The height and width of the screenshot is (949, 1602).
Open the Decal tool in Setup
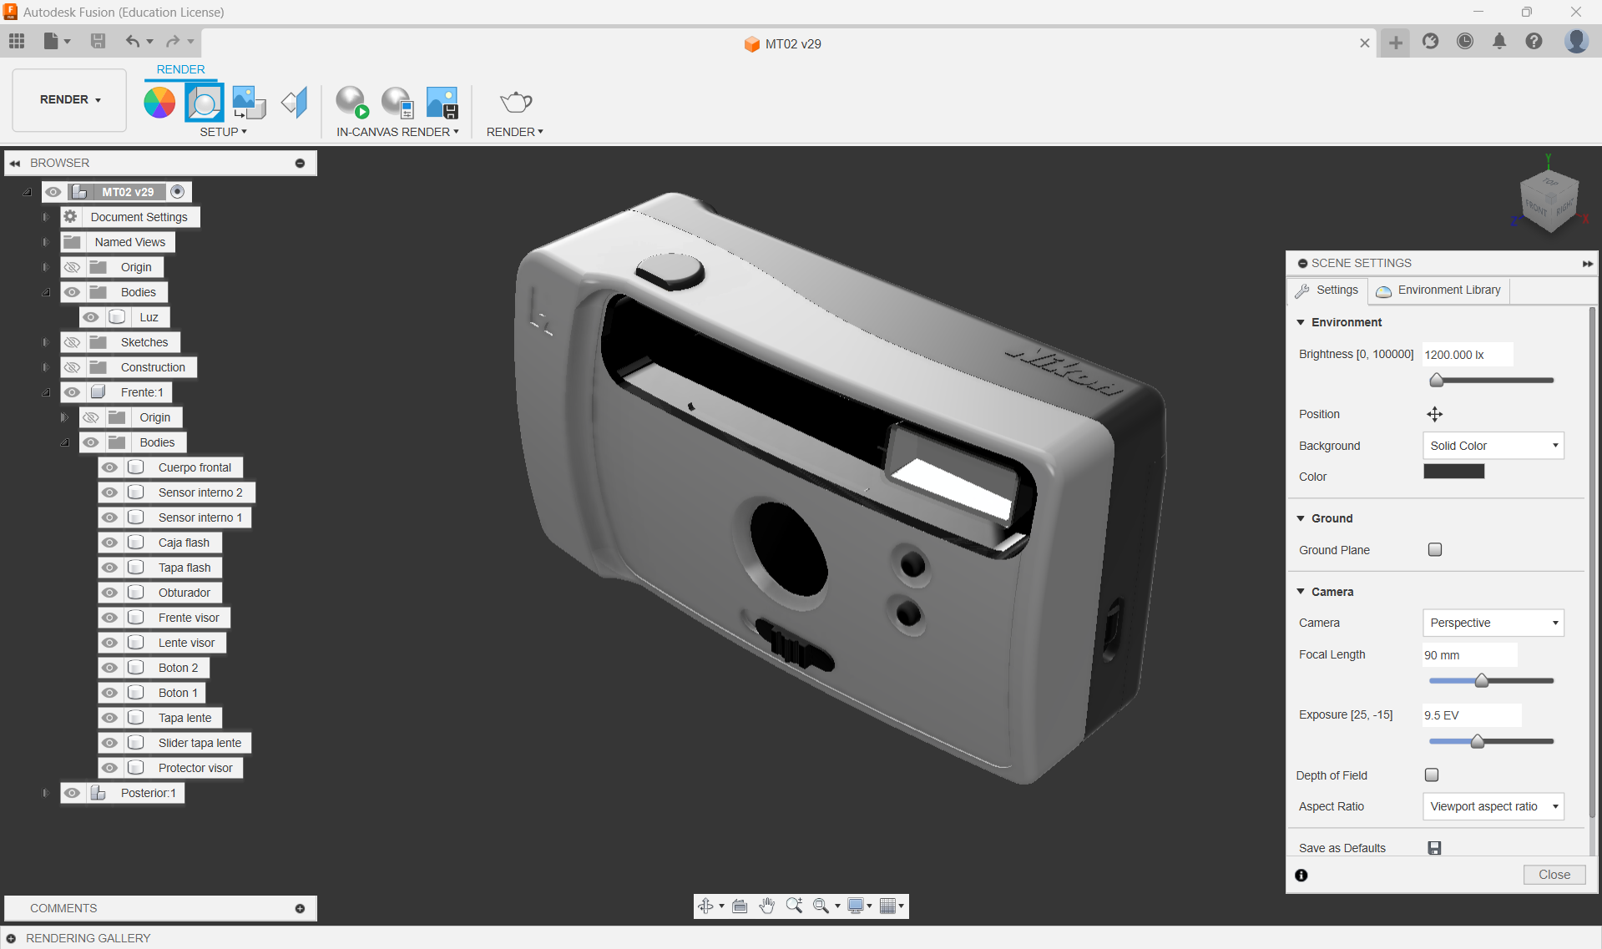(249, 103)
